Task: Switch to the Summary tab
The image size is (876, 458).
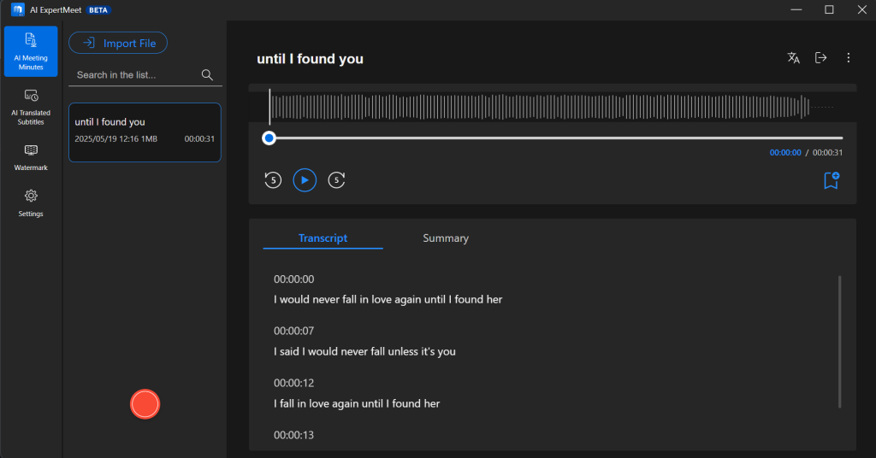Action: pos(446,238)
